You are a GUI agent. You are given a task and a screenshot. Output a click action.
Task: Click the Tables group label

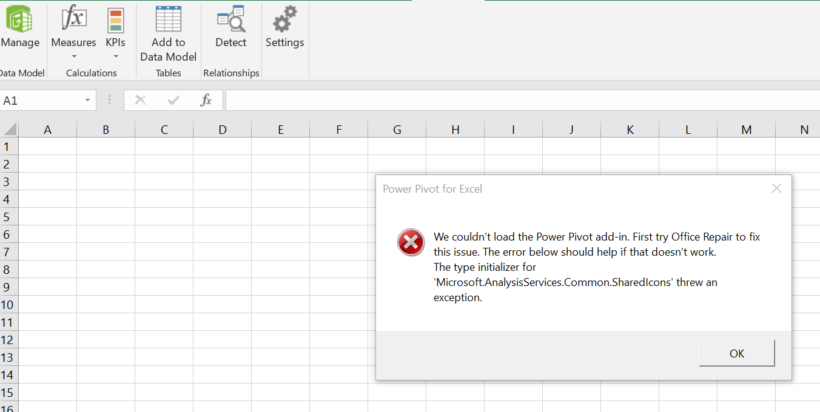click(169, 73)
